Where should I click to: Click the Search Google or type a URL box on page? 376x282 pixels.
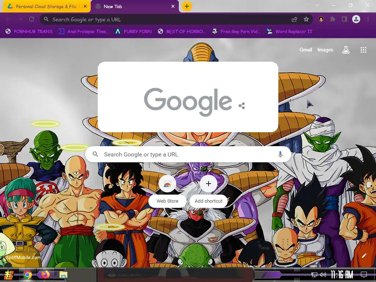[188, 155]
